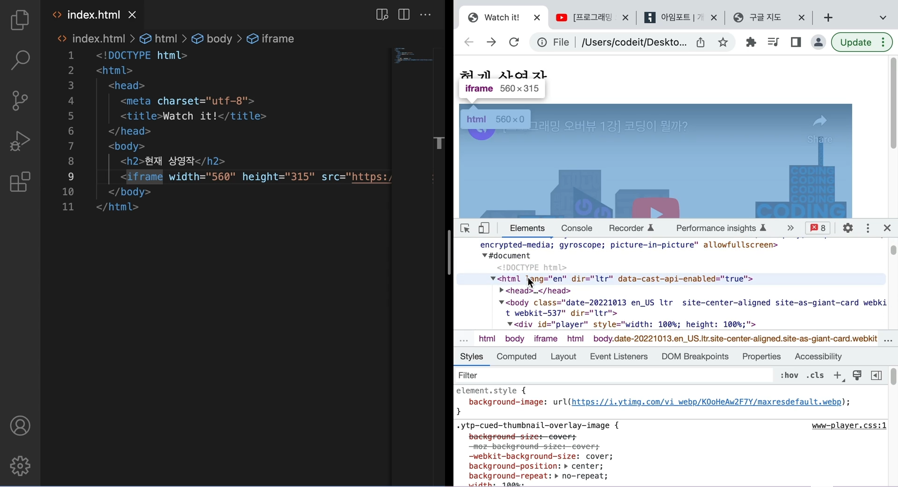Open the Chrome tab search dropdown

click(883, 18)
